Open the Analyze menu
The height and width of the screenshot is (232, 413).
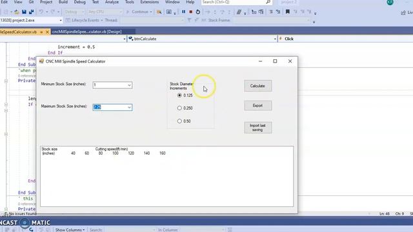tap(112, 2)
